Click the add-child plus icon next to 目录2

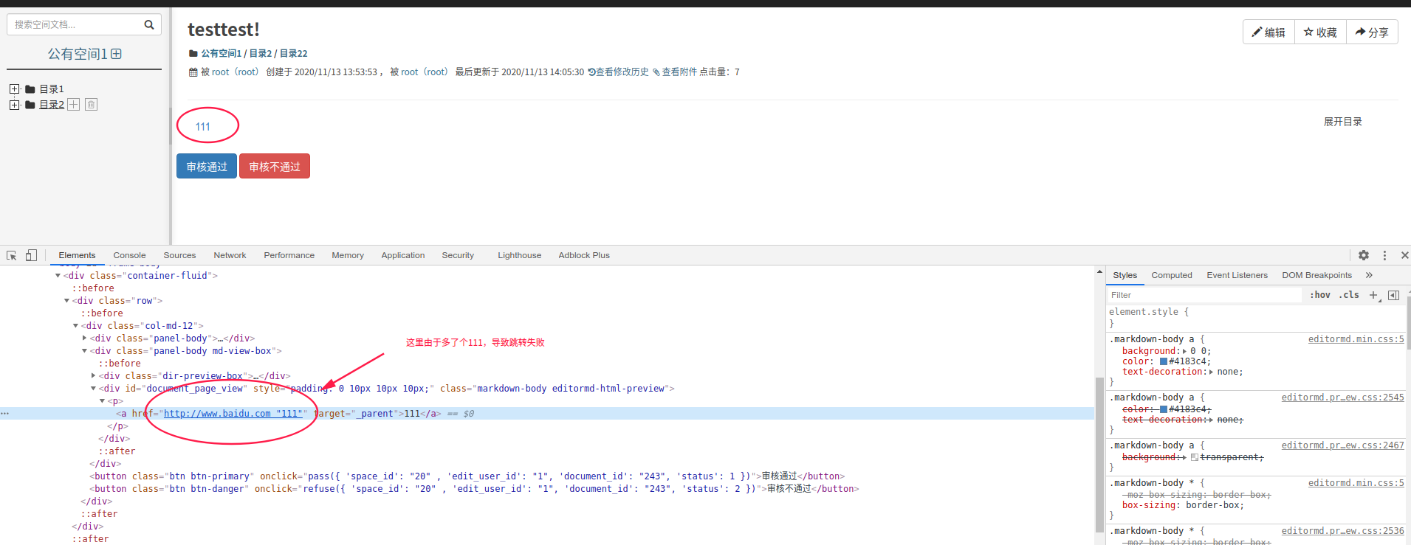click(74, 105)
